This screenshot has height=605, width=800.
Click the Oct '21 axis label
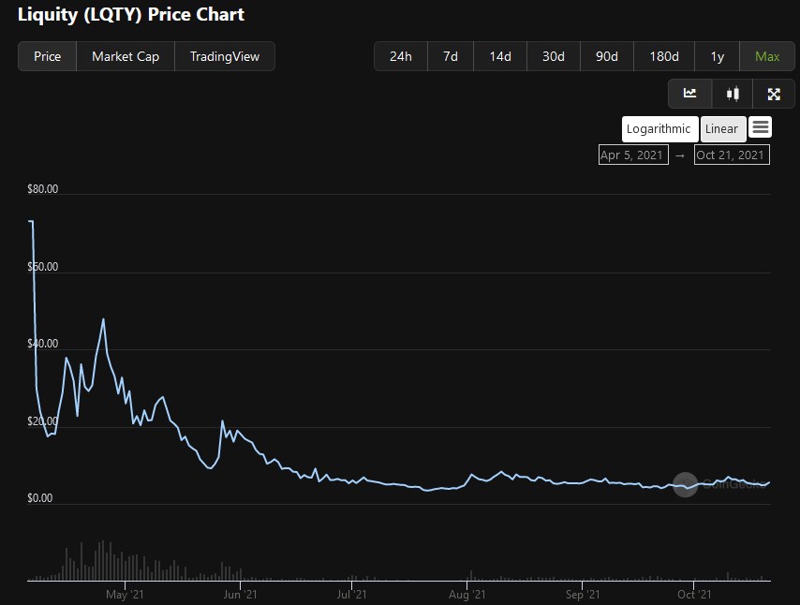[694, 595]
